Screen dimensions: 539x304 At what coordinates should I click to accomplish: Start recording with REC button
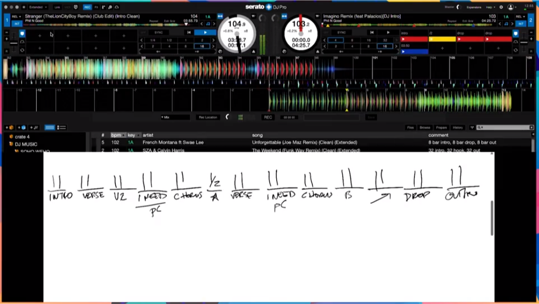pyautogui.click(x=268, y=117)
